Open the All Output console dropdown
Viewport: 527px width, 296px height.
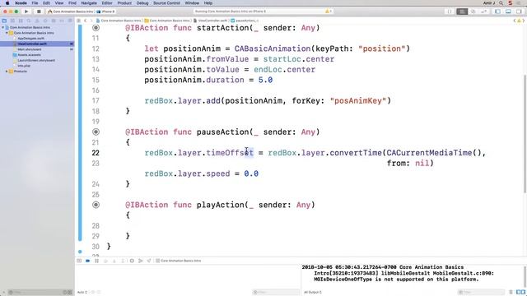(x=313, y=293)
